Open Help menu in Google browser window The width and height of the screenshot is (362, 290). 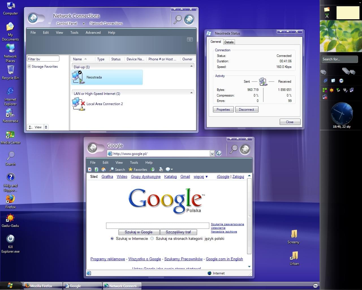[x=149, y=163]
